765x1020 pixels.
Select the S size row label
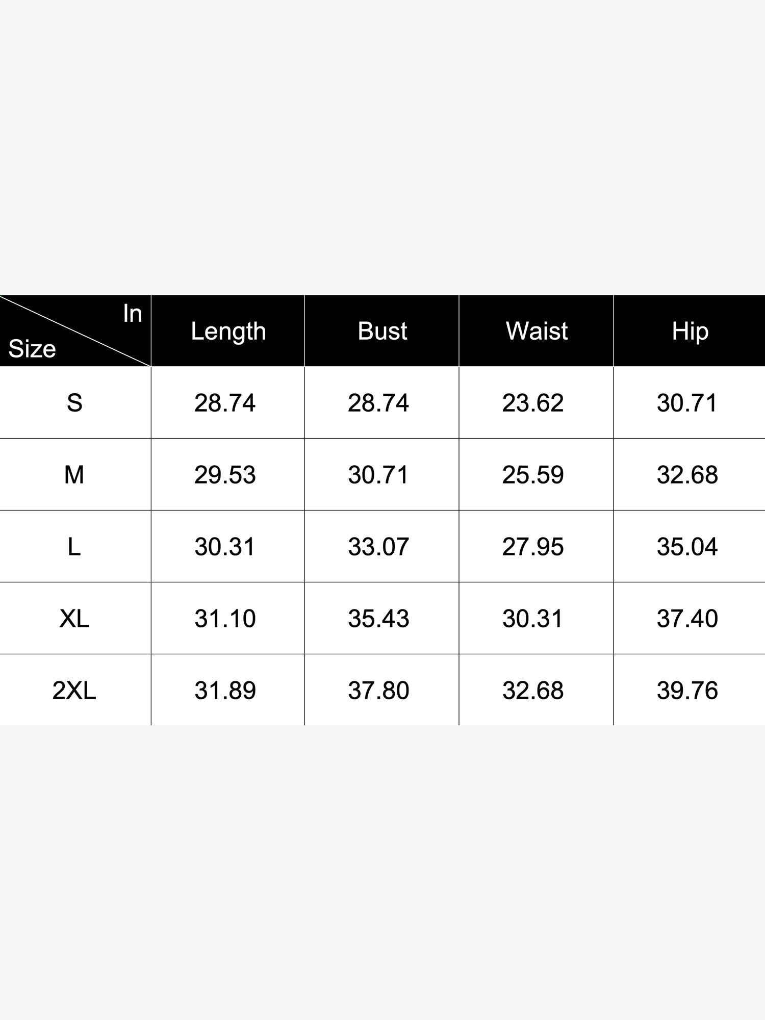(74, 403)
